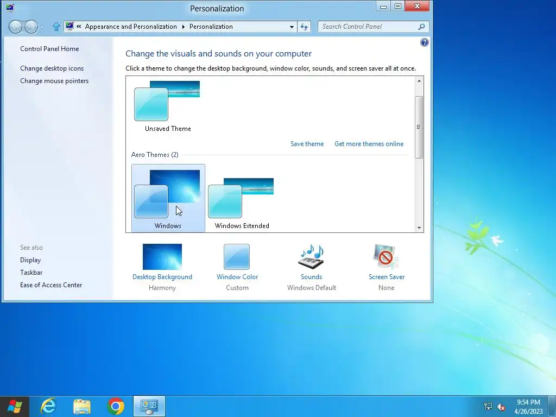The image size is (556, 417).
Task: Click the Forward navigation arrow
Action: (x=31, y=27)
